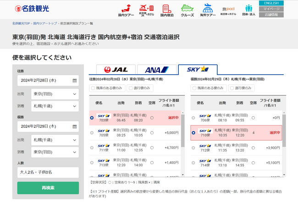Click the Skymark logo on flight 711便
Screen dimensions: 298x208
[x=104, y=146]
